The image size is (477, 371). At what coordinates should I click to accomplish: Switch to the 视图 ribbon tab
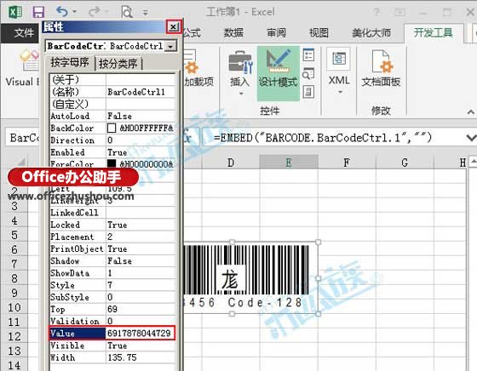pos(319,32)
